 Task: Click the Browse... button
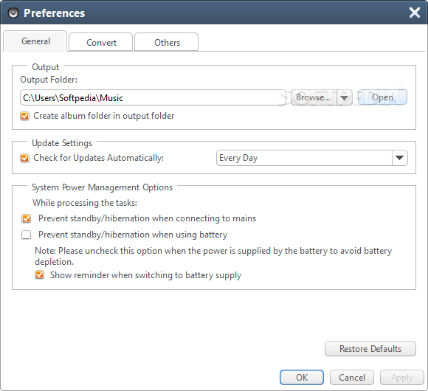[314, 97]
